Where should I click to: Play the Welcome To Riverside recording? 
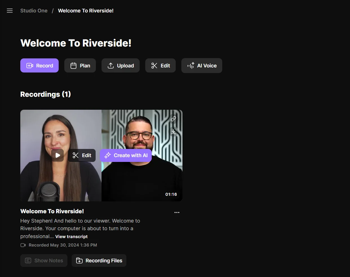(x=58, y=155)
